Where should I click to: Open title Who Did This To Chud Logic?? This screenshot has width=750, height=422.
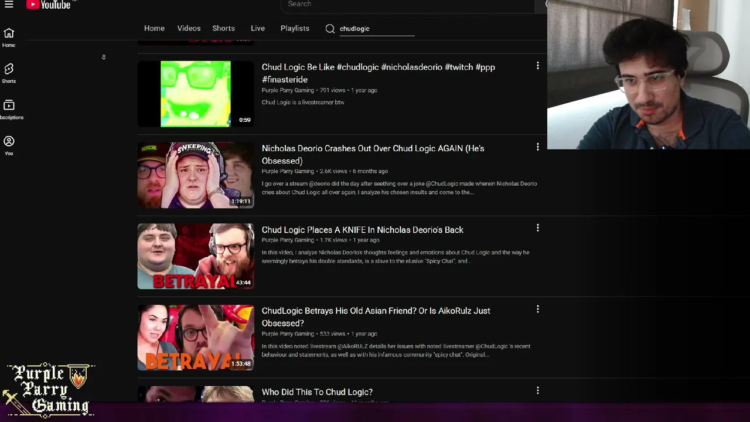click(x=317, y=392)
